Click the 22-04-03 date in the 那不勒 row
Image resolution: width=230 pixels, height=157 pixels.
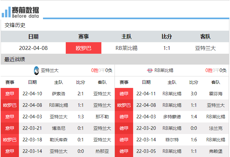(x=32, y=117)
